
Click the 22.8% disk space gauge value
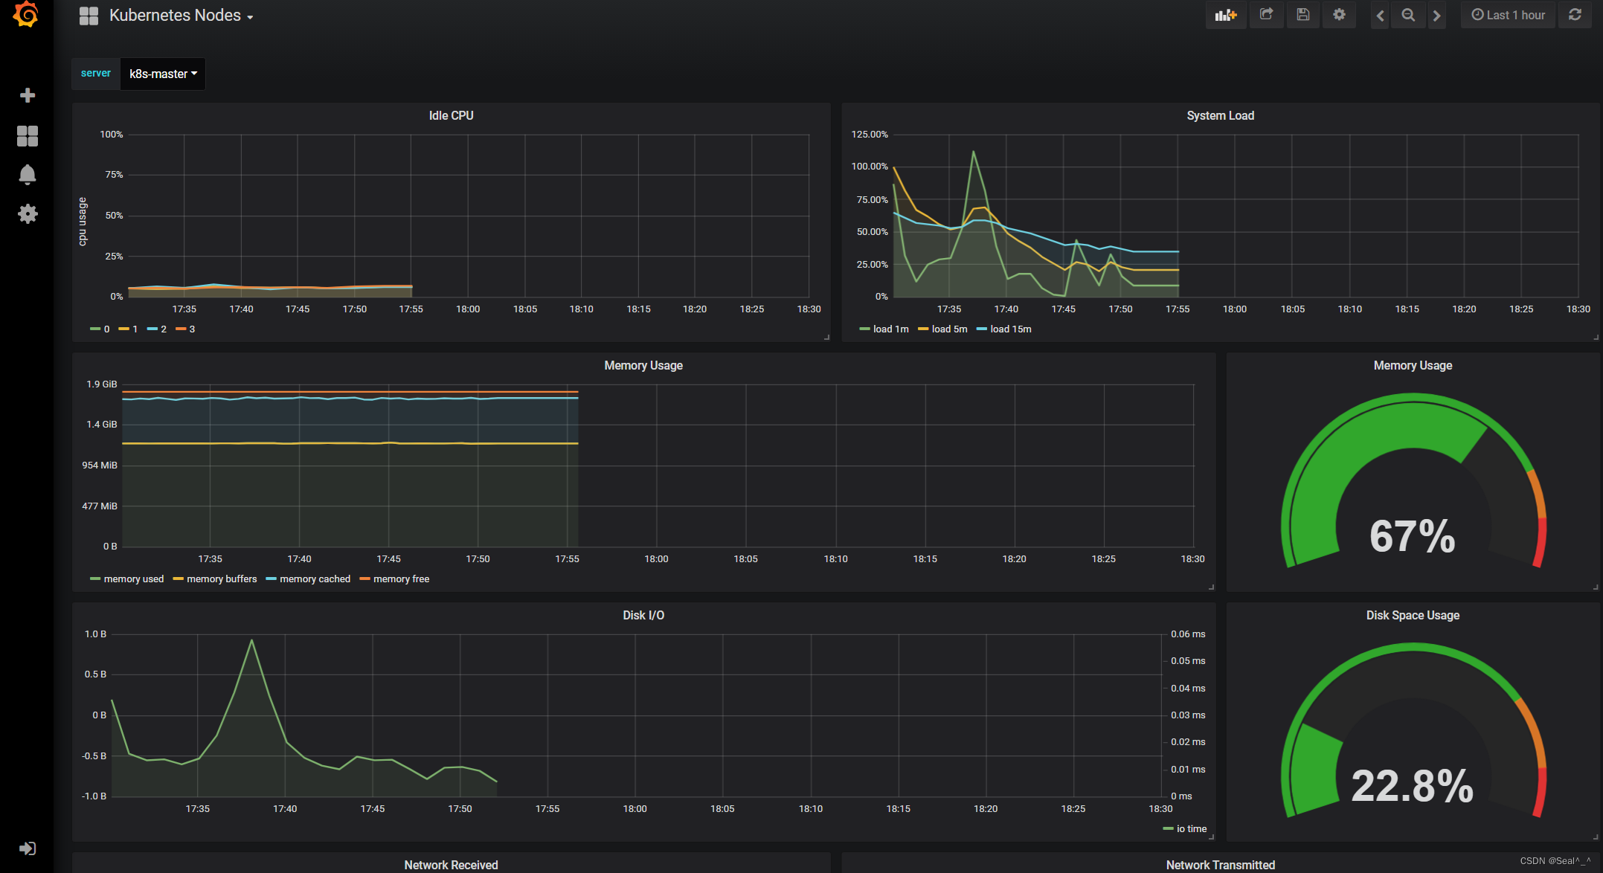tap(1412, 786)
